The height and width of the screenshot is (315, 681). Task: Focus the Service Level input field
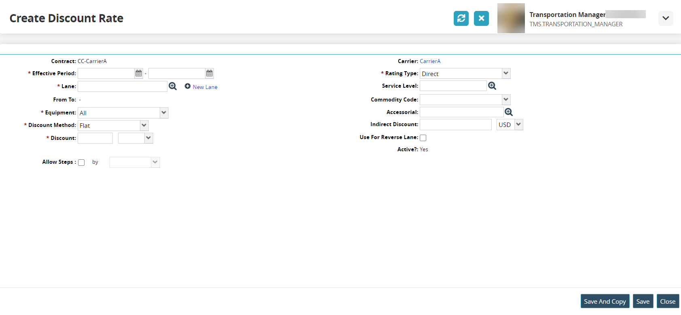tap(453, 86)
